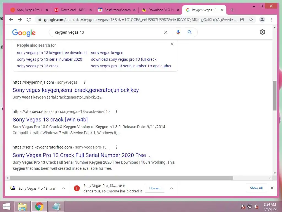Click the scroll right arrow

(x=270, y=178)
